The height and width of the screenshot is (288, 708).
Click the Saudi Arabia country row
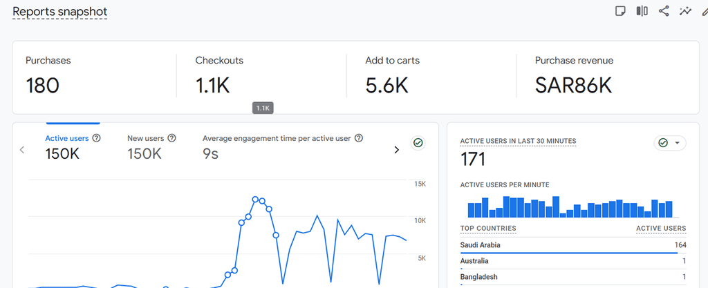point(573,245)
